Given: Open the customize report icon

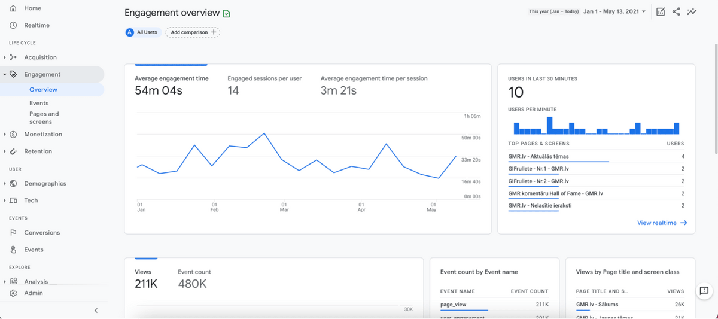Looking at the screenshot, I should [661, 11].
